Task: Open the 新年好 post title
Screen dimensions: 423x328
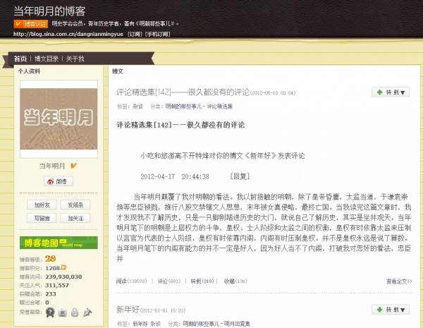Action: pyautogui.click(x=128, y=310)
